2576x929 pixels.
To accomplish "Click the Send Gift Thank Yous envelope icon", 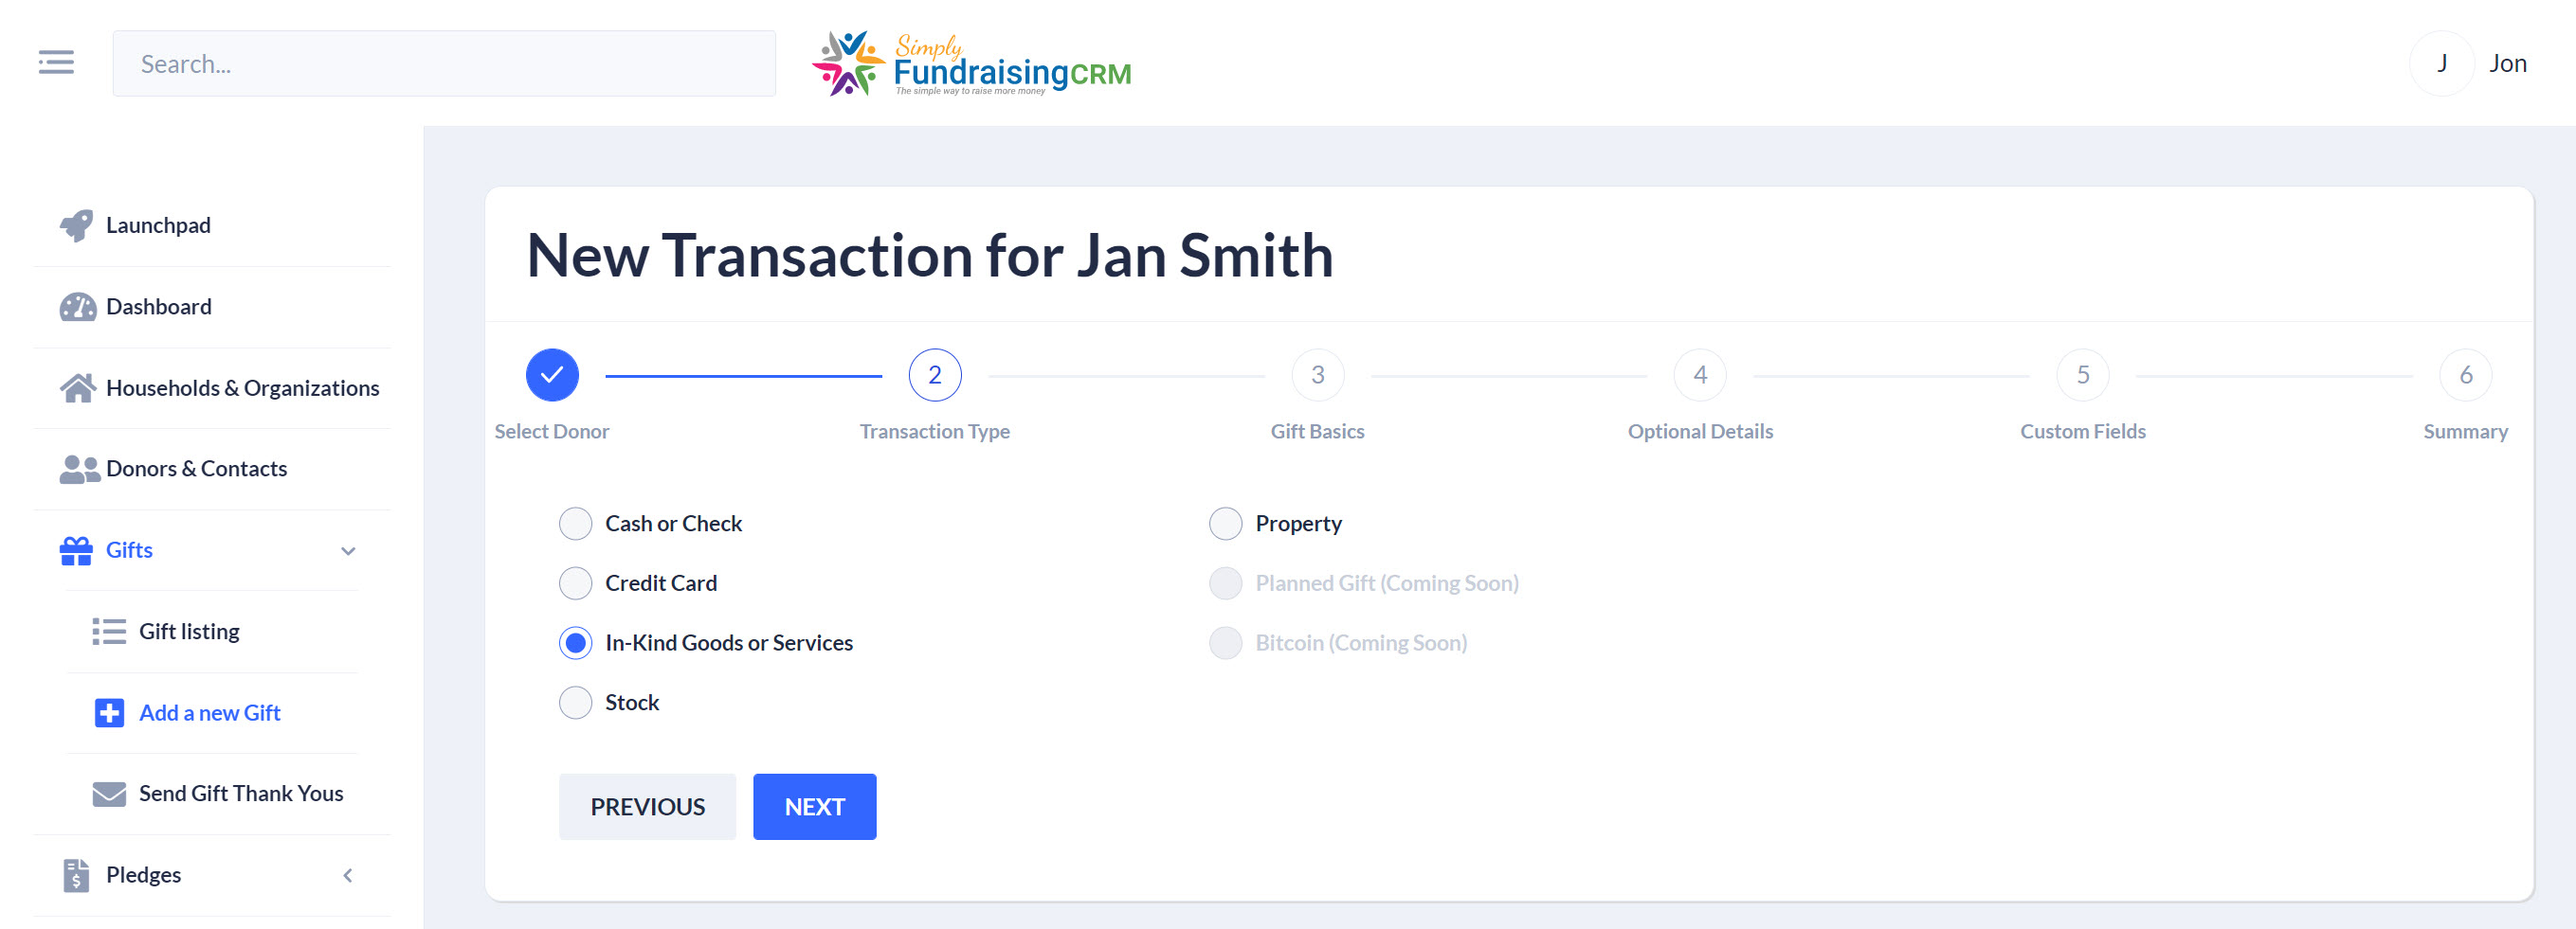I will click(x=109, y=795).
